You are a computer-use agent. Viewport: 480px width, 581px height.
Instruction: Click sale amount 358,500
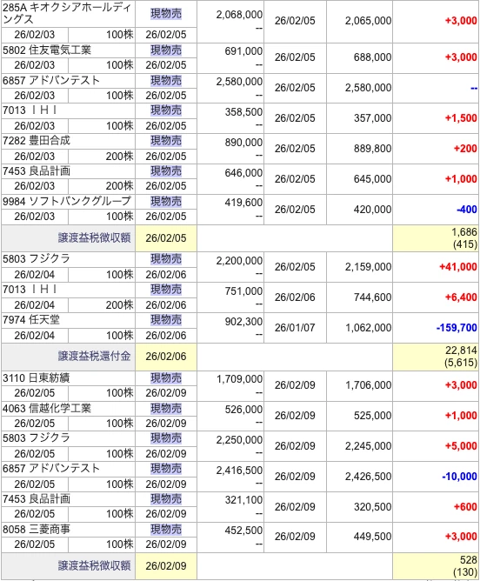243,112
